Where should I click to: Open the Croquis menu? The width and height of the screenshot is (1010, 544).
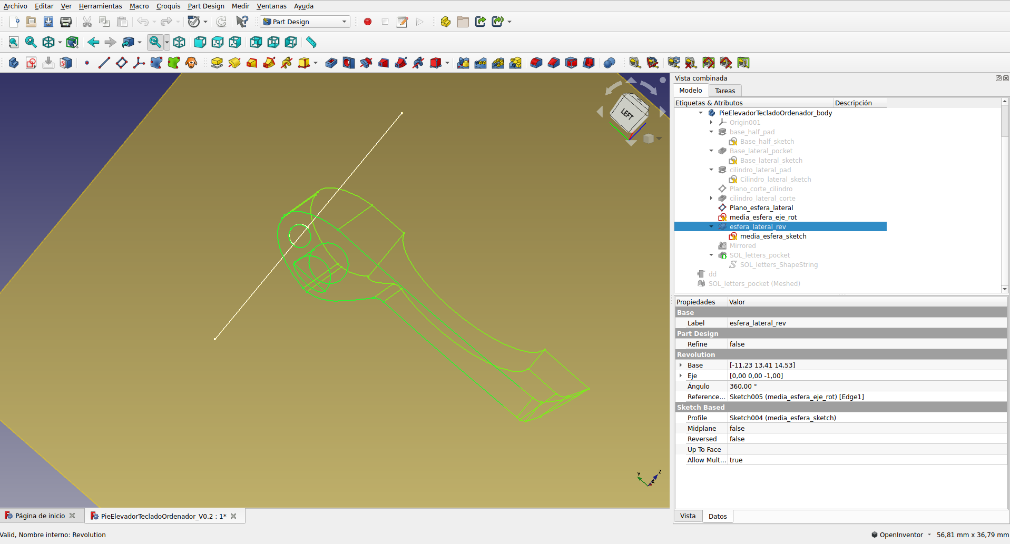point(168,6)
